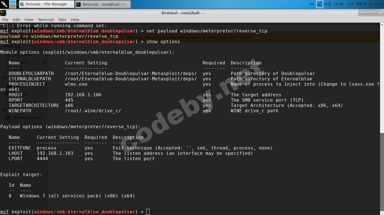384x215 pixels.
Task: Close the Terminal window
Action: [380, 13]
